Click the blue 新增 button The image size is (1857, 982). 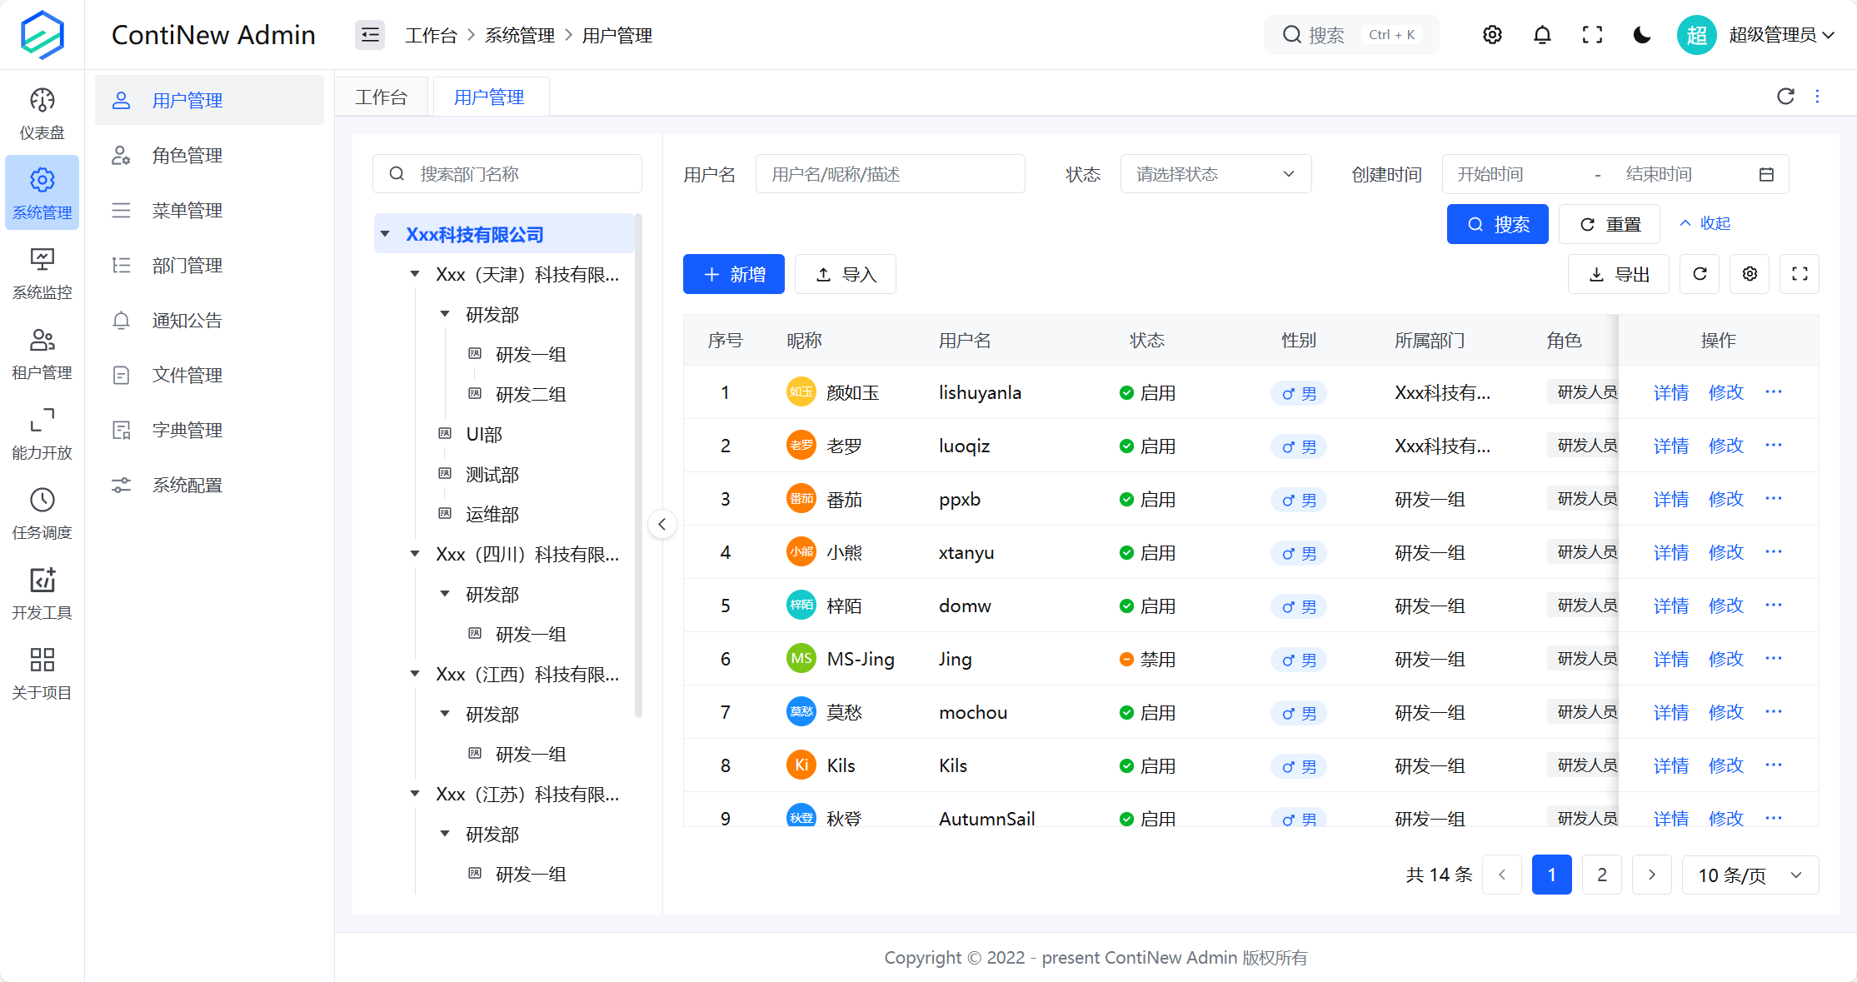coord(733,274)
